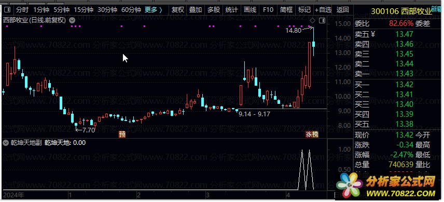Image resolution: width=444 pixels, height=202 pixels.
Task: Click the 涨榜 badge on chart
Action: (312, 134)
